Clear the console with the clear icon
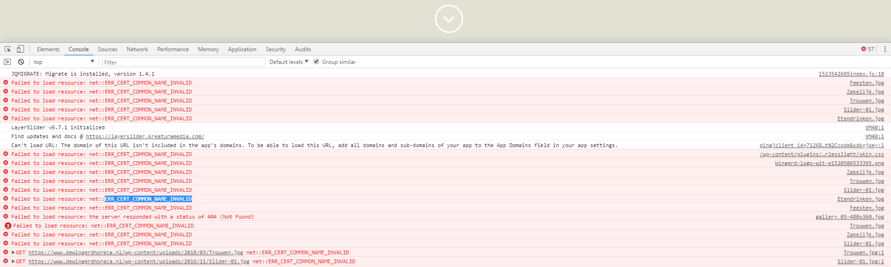This screenshot has width=891, height=267. pos(21,62)
